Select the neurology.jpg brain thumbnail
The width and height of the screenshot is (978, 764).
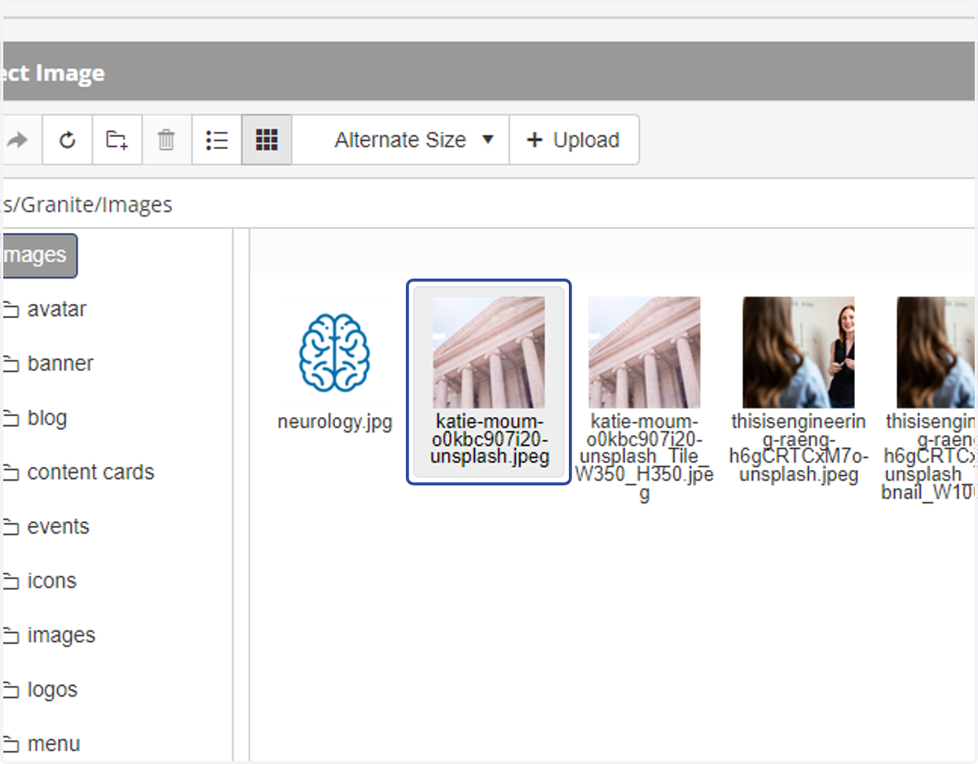coord(334,352)
